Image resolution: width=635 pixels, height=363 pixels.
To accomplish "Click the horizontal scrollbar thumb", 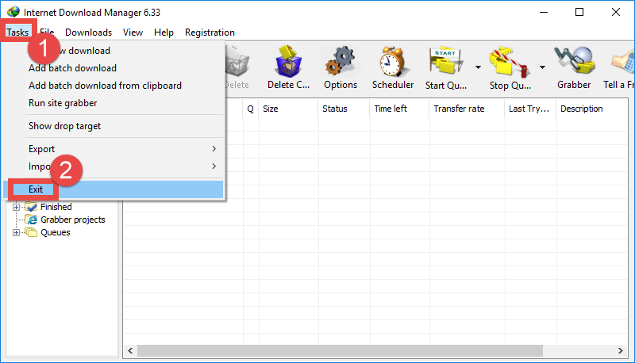I will 340,351.
